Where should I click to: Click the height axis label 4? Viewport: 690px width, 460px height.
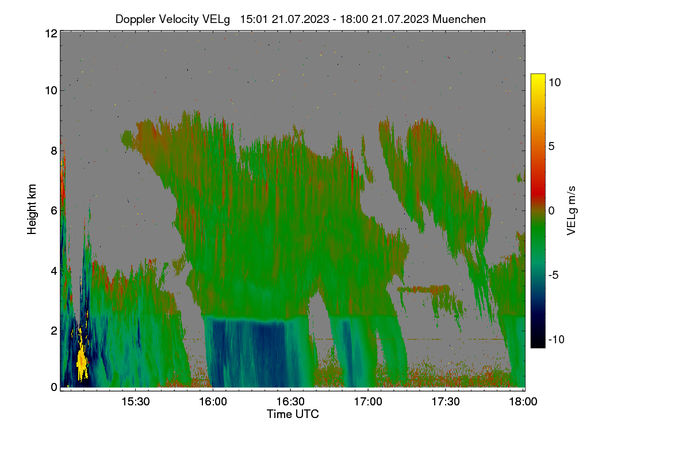pyautogui.click(x=54, y=270)
